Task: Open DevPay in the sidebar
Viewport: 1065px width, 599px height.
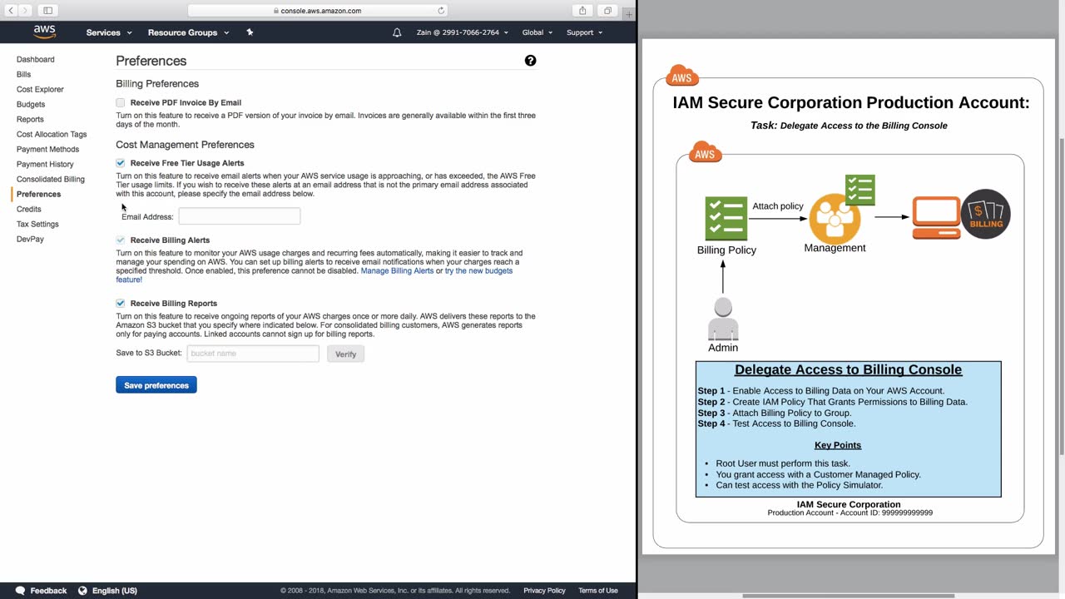Action: (30, 239)
